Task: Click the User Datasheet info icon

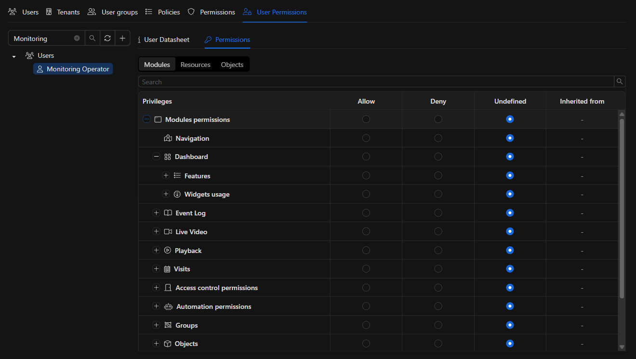Action: click(139, 40)
